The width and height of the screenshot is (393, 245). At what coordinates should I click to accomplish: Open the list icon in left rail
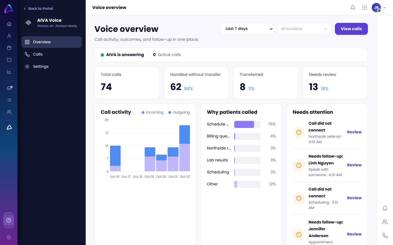click(x=9, y=100)
